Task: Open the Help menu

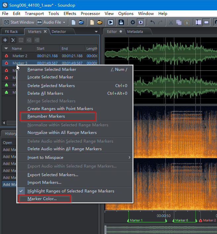Action: [163, 14]
